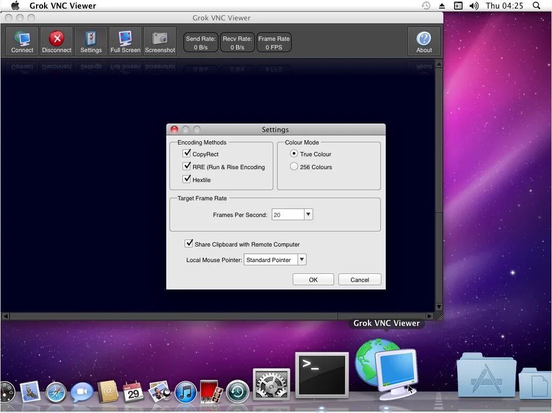Open Photo Booth in the dock
The image size is (552, 413).
click(x=211, y=392)
